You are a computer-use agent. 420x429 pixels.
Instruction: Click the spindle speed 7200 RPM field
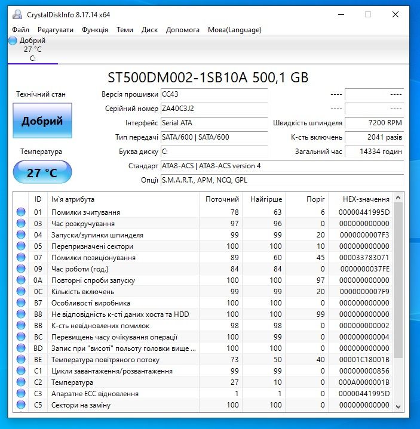click(x=374, y=123)
